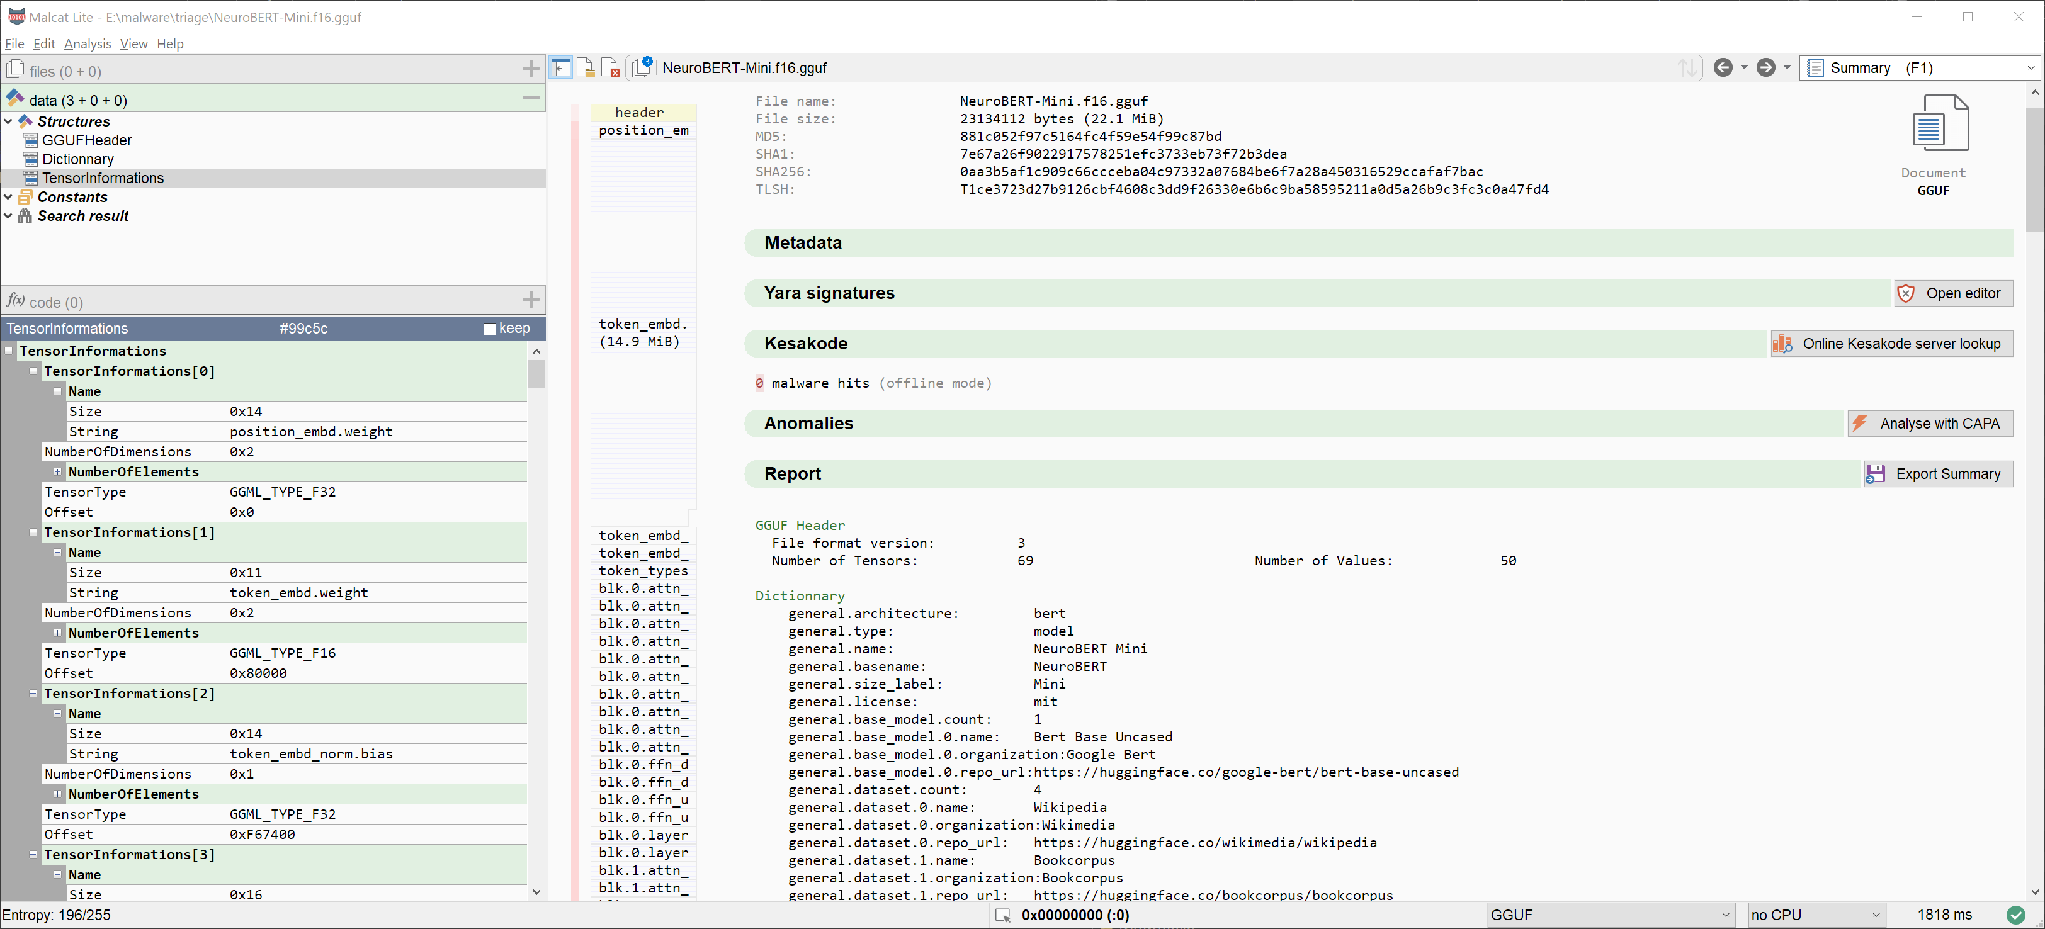
Task: Click the Analyse with CAPA button
Action: click(x=1930, y=424)
